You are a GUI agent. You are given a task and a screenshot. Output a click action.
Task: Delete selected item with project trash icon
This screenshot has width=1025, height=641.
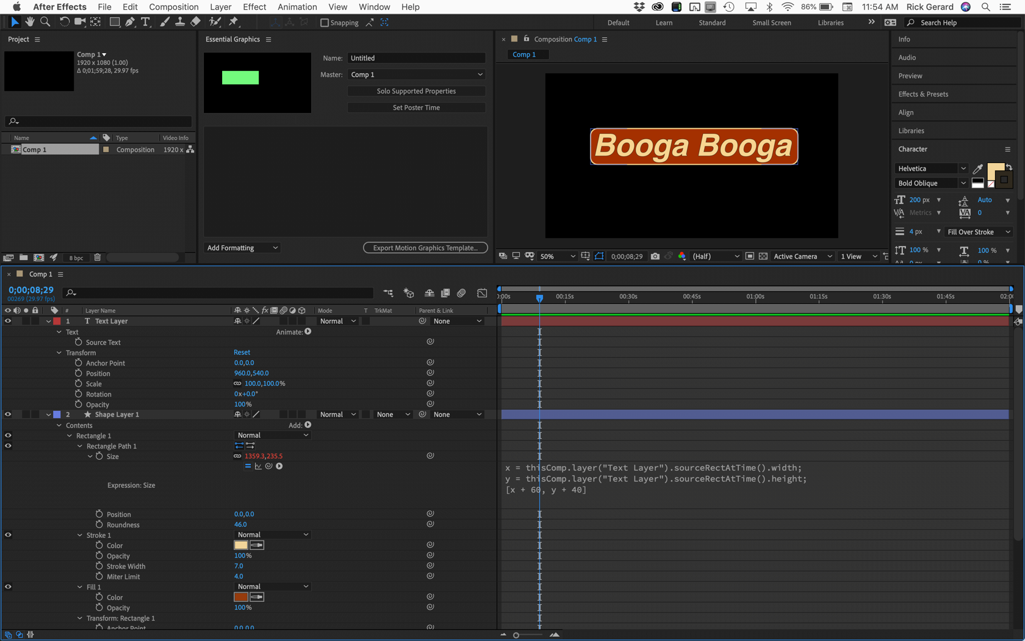(97, 258)
